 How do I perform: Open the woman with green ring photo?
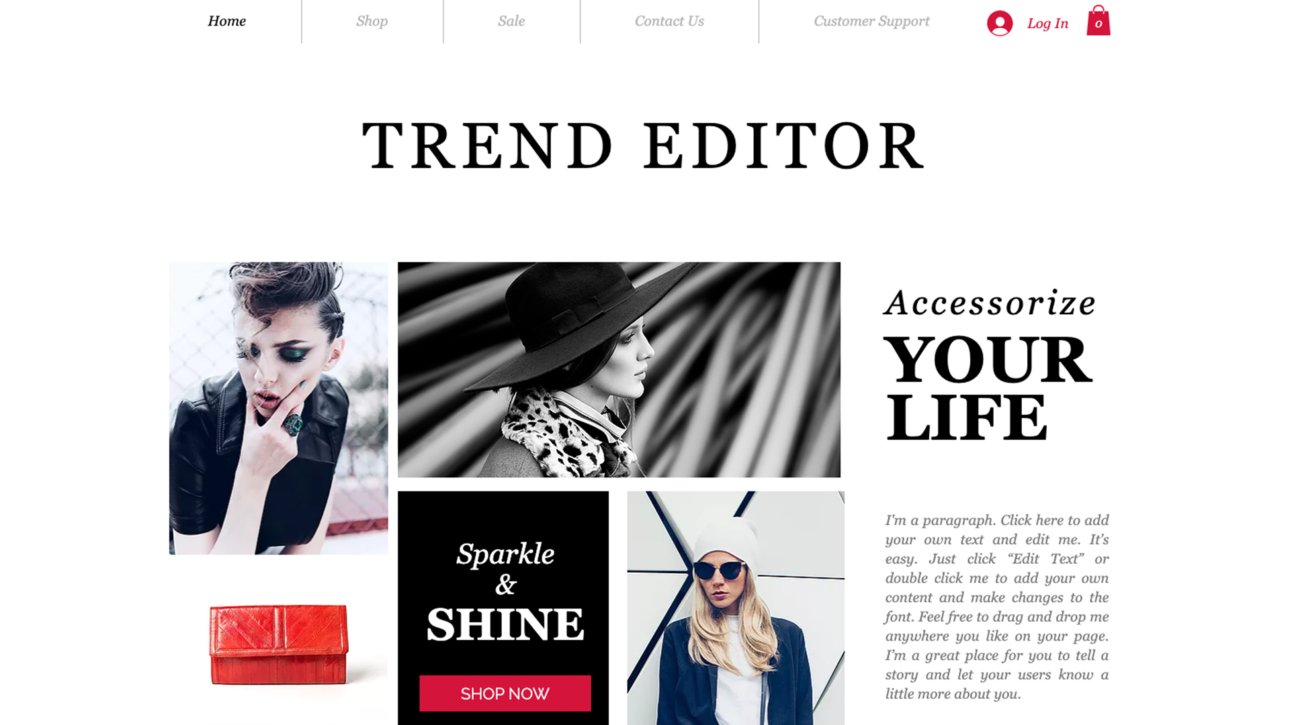click(x=278, y=408)
